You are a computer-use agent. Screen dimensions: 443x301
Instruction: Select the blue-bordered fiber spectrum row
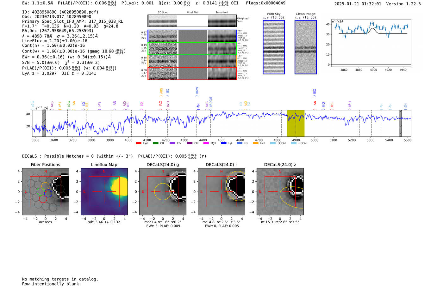192,36
